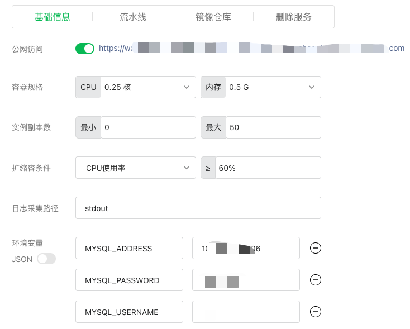Edit the 60% threshold input field
The image size is (410, 329).
coord(268,168)
